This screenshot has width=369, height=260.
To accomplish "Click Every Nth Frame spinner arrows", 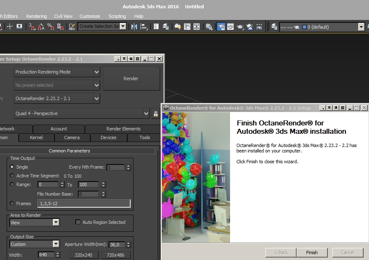I will 128,167.
